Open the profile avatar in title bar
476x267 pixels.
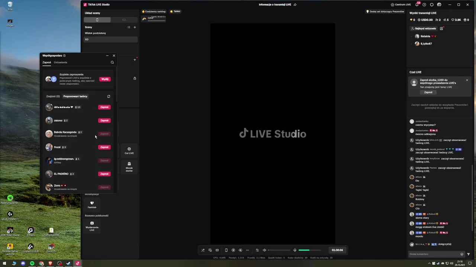click(439, 5)
